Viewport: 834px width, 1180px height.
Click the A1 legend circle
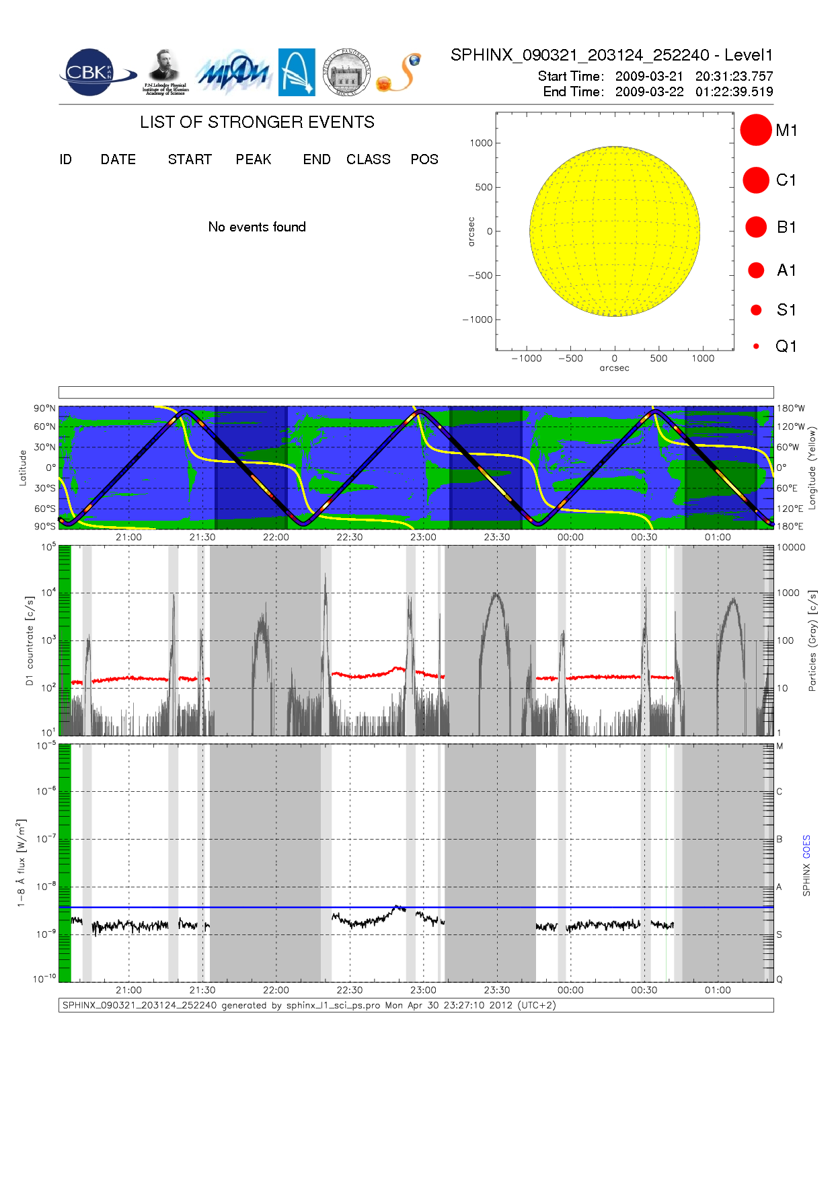pyautogui.click(x=756, y=270)
